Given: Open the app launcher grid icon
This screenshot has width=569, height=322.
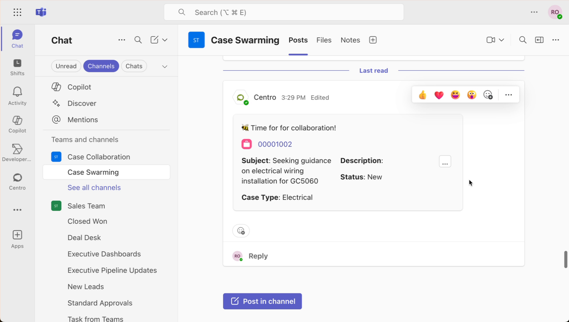Looking at the screenshot, I should coord(17,12).
